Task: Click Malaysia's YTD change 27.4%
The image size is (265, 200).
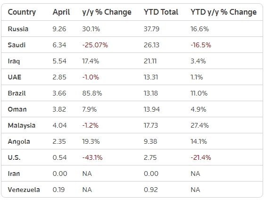Action: coord(199,126)
